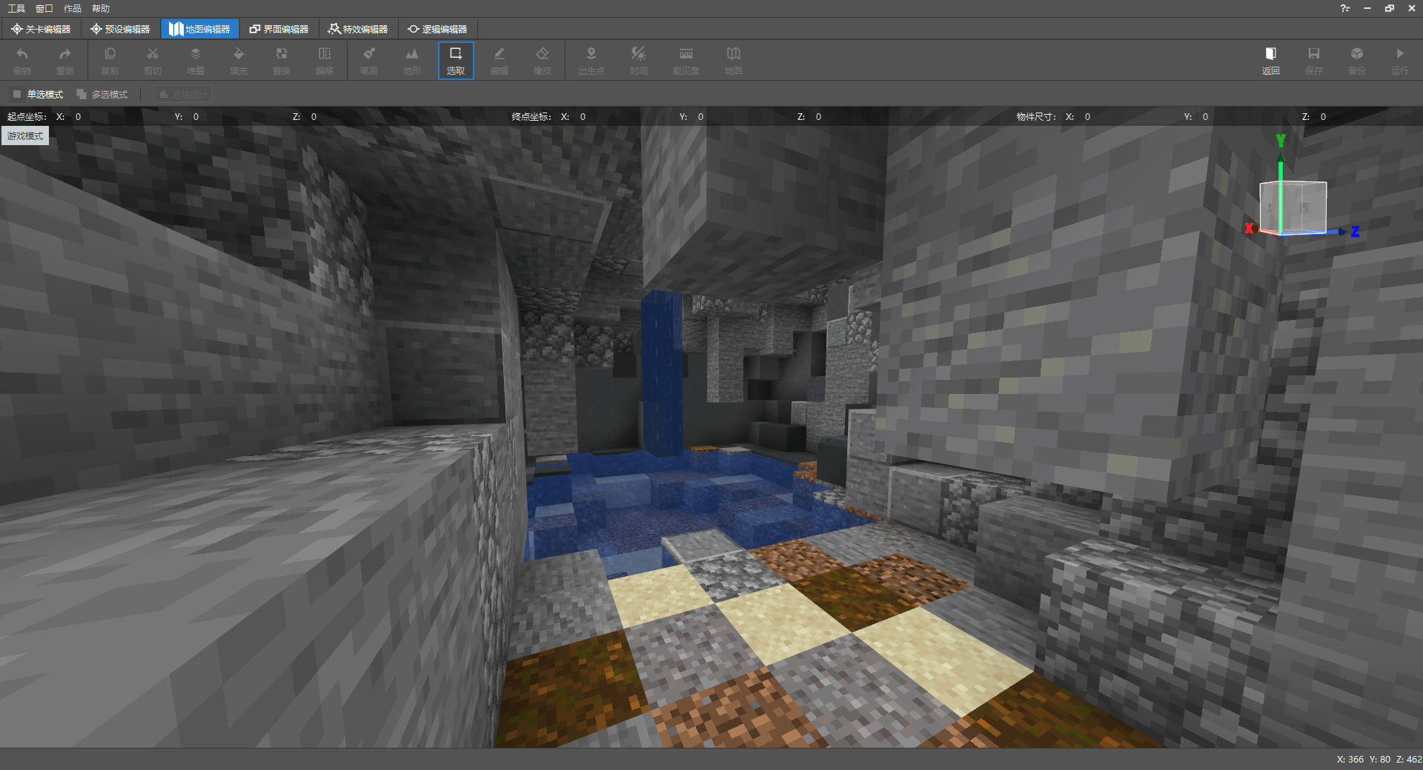Switch to the 特效编辑器 tab

coord(358,29)
